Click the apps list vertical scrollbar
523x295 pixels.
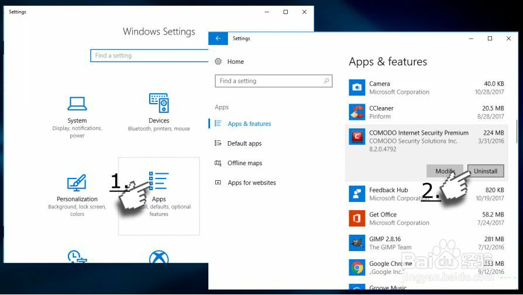[517, 132]
